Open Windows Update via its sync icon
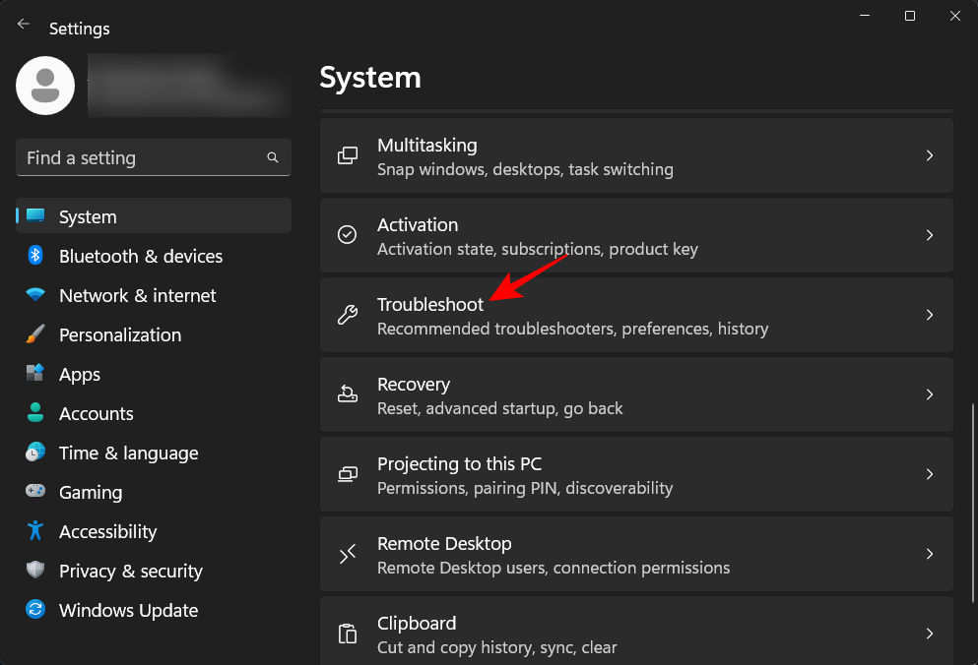978x665 pixels. click(x=35, y=610)
